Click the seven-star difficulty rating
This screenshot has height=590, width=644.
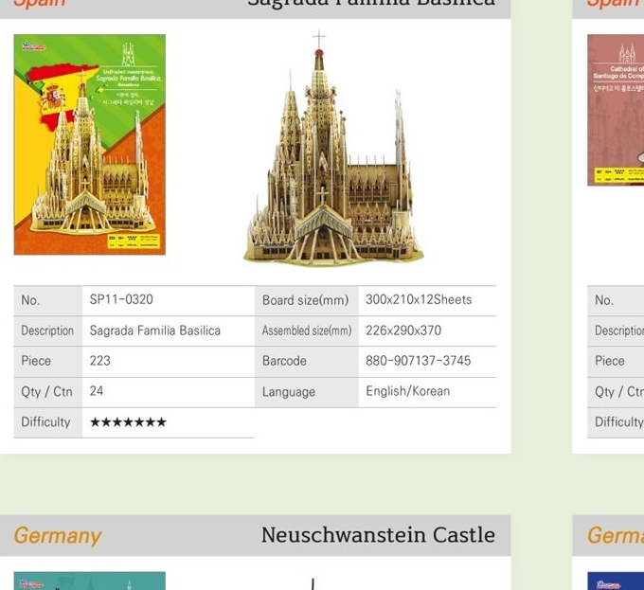128,422
